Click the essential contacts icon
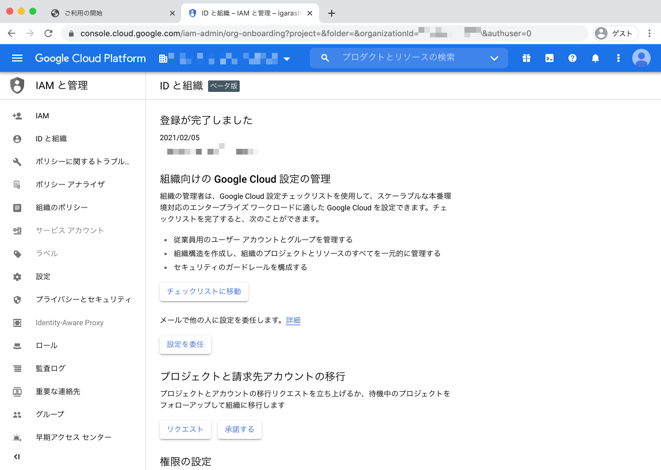 17,392
